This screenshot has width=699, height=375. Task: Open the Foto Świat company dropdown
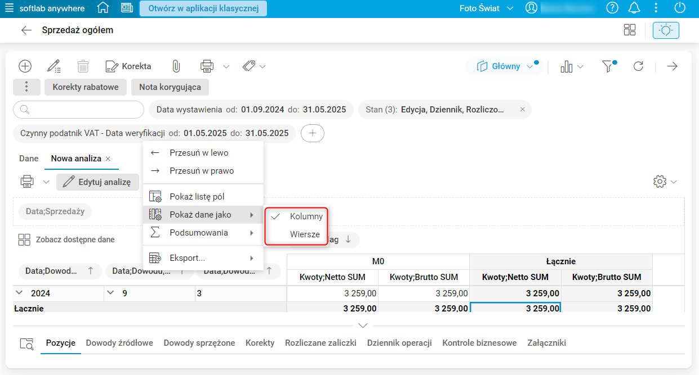pos(487,8)
